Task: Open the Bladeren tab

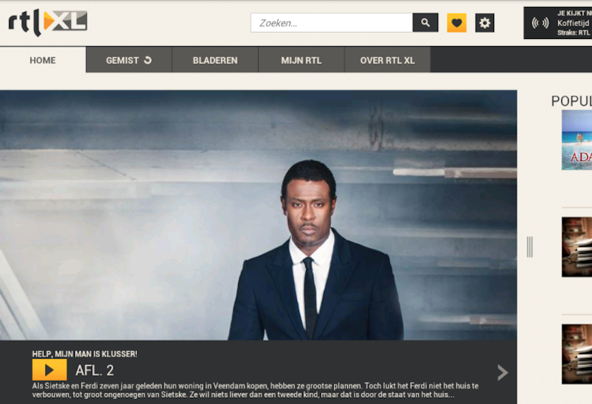Action: click(x=216, y=60)
